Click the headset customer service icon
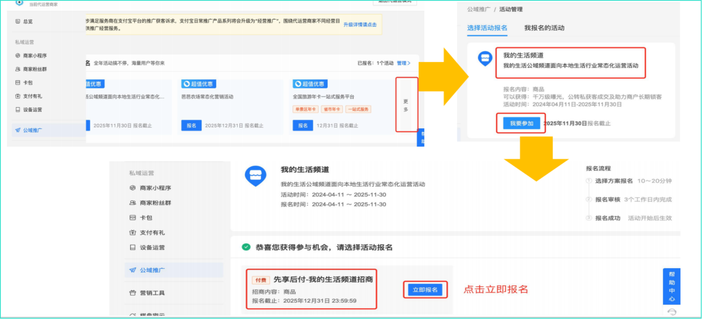Image resolution: width=702 pixels, height=319 pixels. (x=672, y=312)
